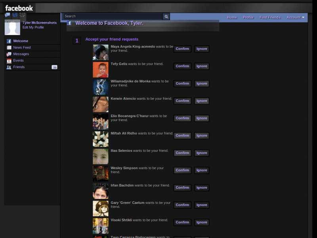
Task: Select Welcome in the left sidebar
Action: (32, 41)
